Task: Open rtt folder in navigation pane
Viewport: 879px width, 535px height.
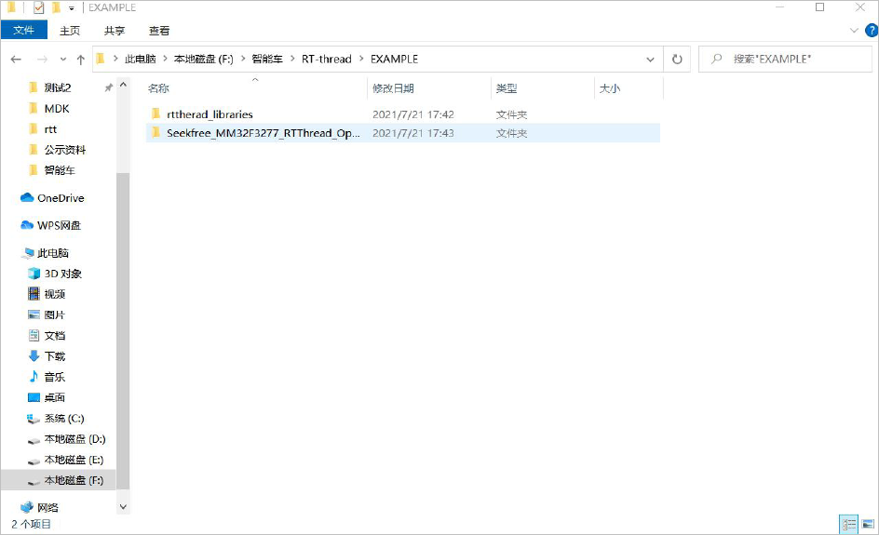Action: pyautogui.click(x=50, y=129)
